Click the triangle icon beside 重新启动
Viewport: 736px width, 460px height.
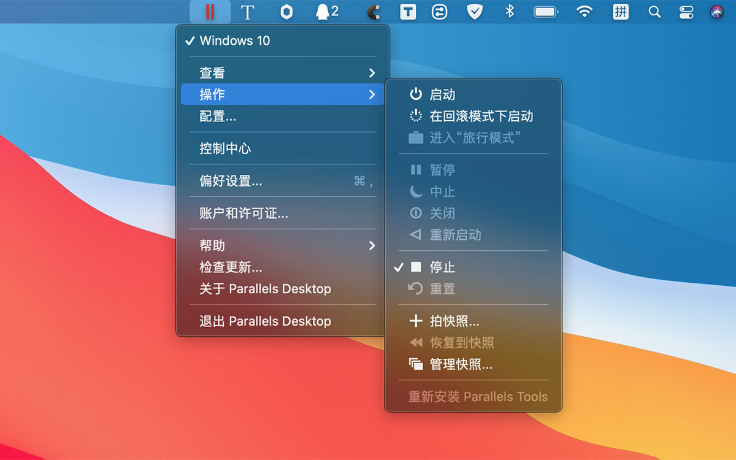click(x=416, y=234)
